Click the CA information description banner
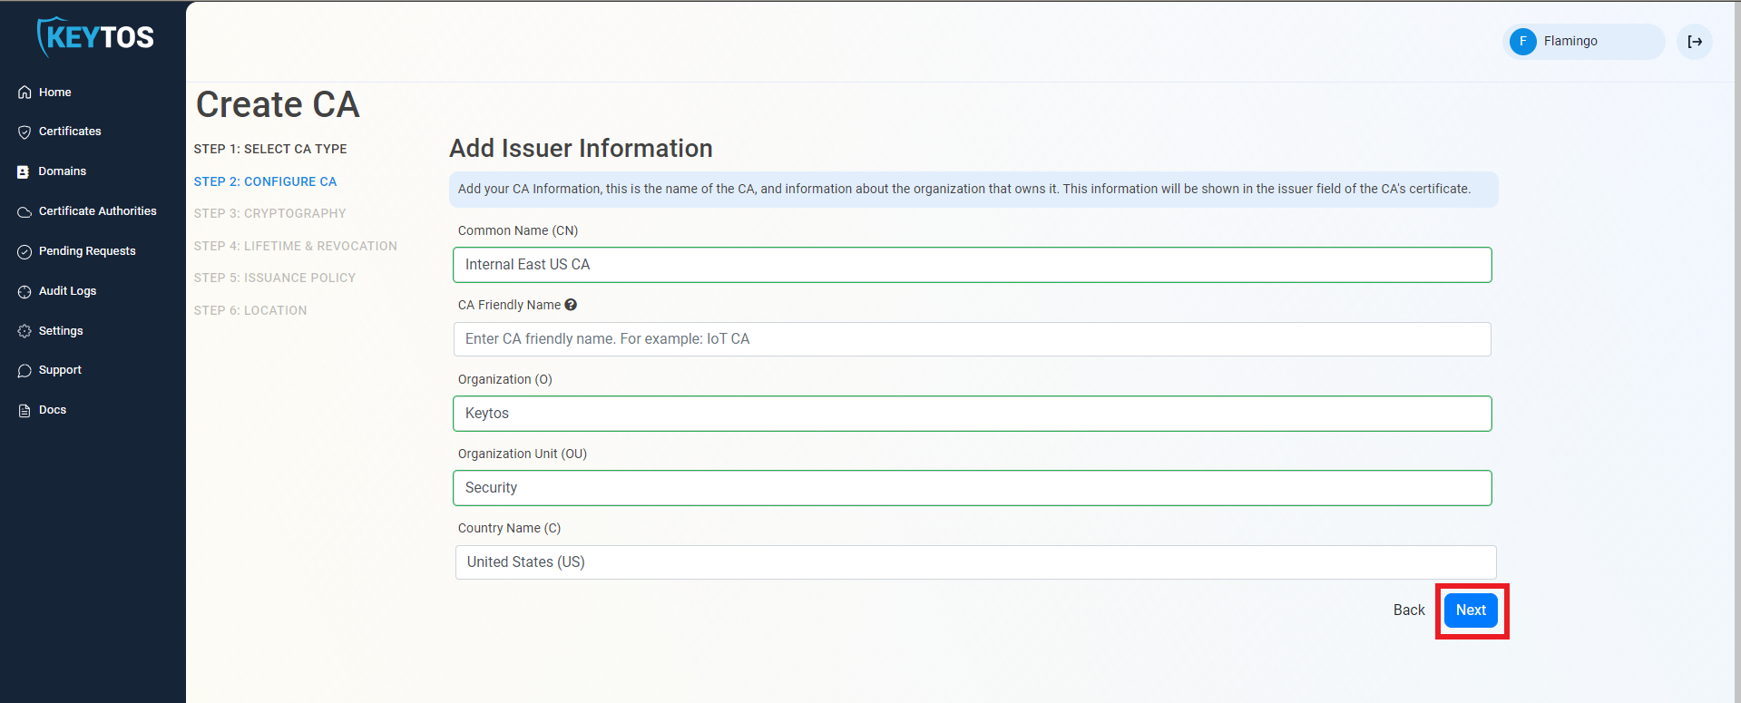The height and width of the screenshot is (703, 1741). pyautogui.click(x=973, y=189)
